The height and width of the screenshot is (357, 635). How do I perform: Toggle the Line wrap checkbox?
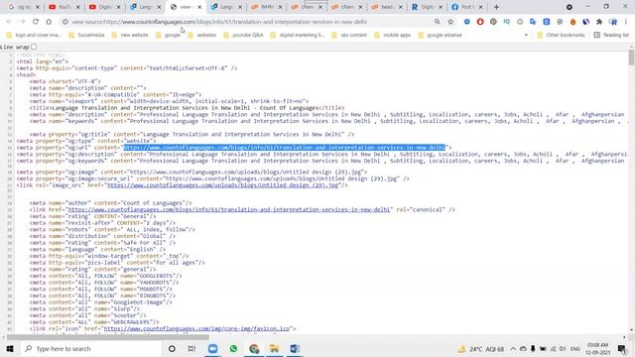point(34,47)
